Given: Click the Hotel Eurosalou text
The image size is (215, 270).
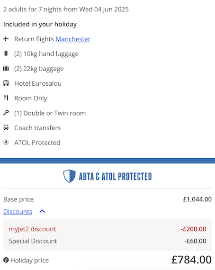Looking at the screenshot, I should pos(38,83).
